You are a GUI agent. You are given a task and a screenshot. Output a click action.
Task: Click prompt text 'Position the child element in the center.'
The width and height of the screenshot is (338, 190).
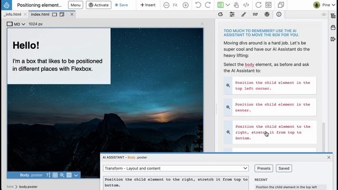[x=273, y=107]
